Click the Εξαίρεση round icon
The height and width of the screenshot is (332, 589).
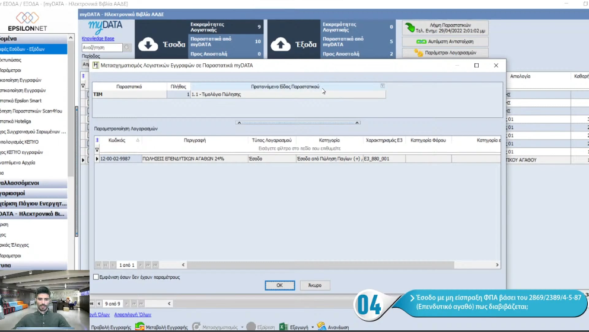(x=251, y=327)
